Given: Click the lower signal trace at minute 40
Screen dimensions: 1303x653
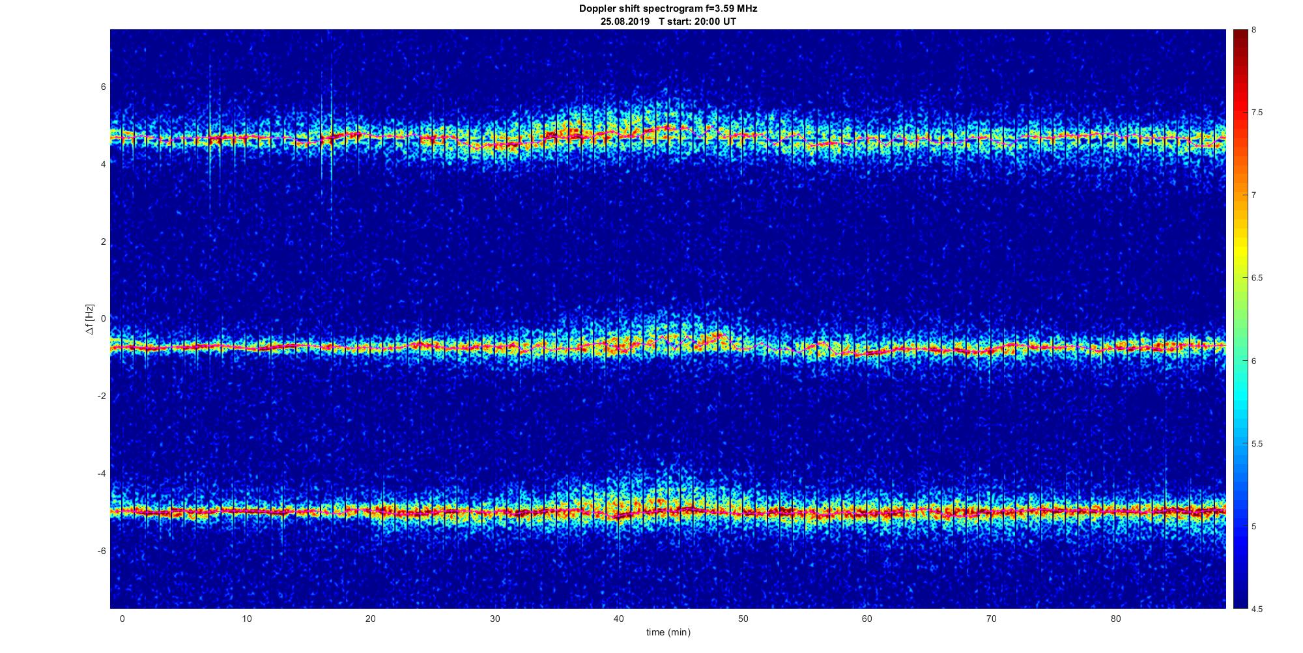Looking at the screenshot, I should pos(619,516).
